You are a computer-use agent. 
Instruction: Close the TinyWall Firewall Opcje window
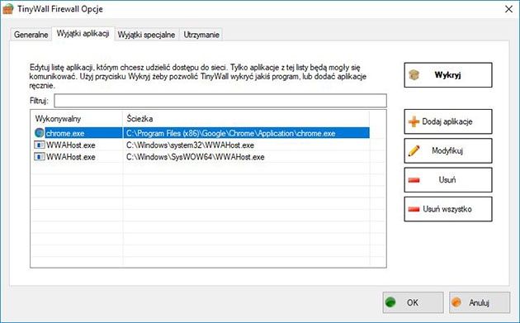click(x=508, y=9)
